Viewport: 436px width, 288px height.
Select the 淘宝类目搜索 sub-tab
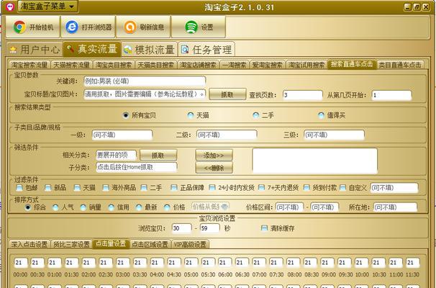tap(114, 65)
